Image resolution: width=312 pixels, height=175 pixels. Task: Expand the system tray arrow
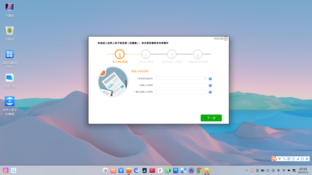pyautogui.click(x=247, y=170)
